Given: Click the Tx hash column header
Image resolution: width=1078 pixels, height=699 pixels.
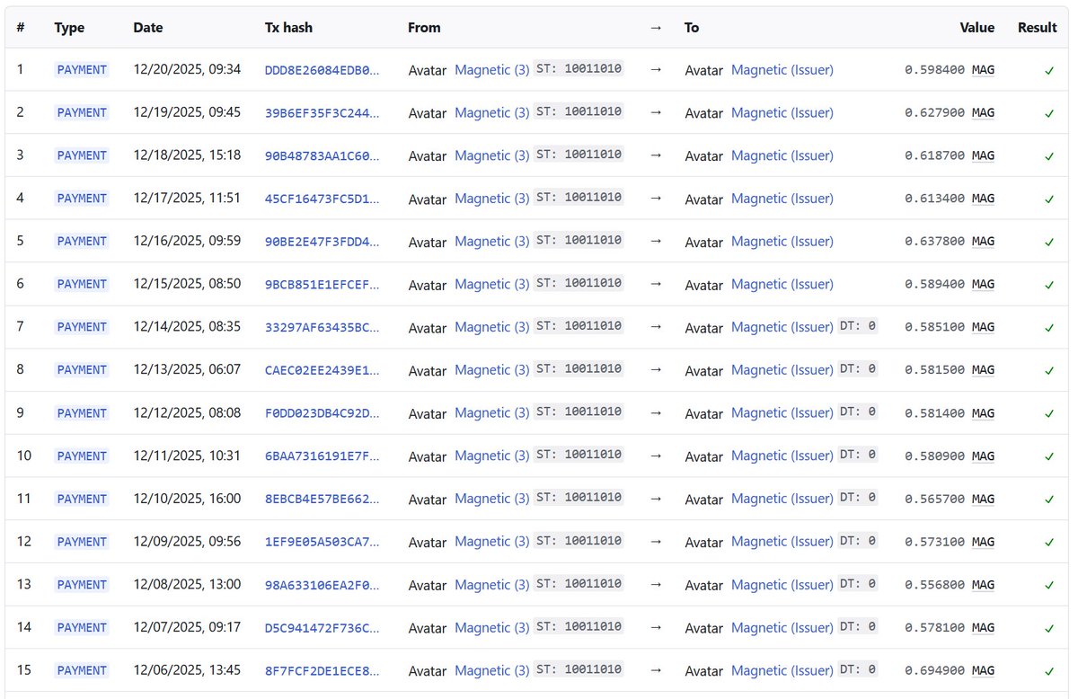Looking at the screenshot, I should pyautogui.click(x=288, y=28).
